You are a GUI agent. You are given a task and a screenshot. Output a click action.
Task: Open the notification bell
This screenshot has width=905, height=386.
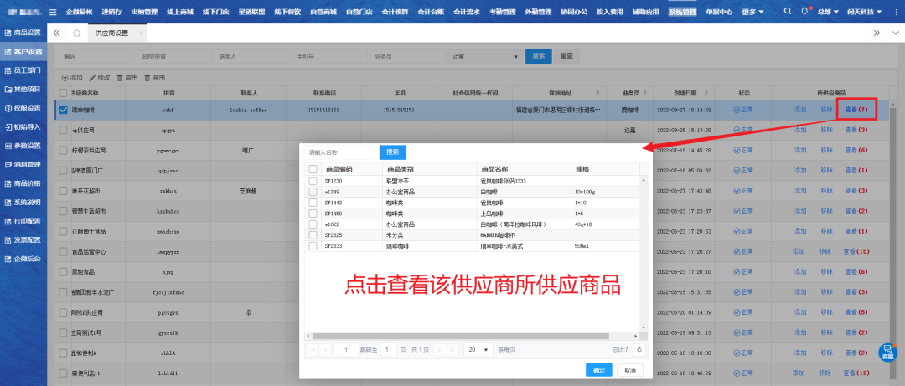coord(804,12)
